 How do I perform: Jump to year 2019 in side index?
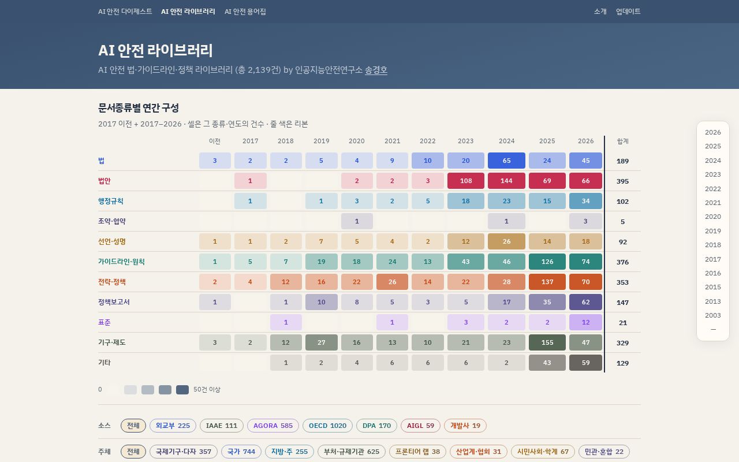713,231
